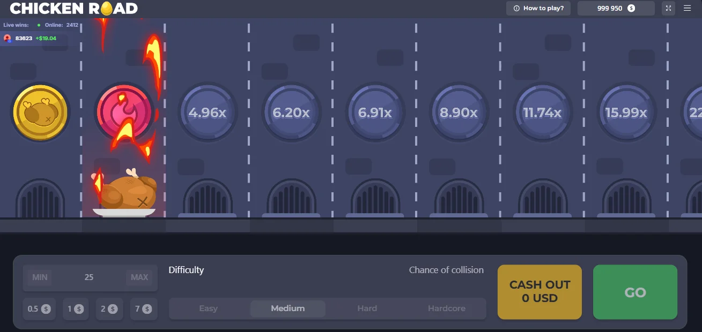Click the 6.20x multiplier coin
702x332 pixels.
pyautogui.click(x=291, y=112)
